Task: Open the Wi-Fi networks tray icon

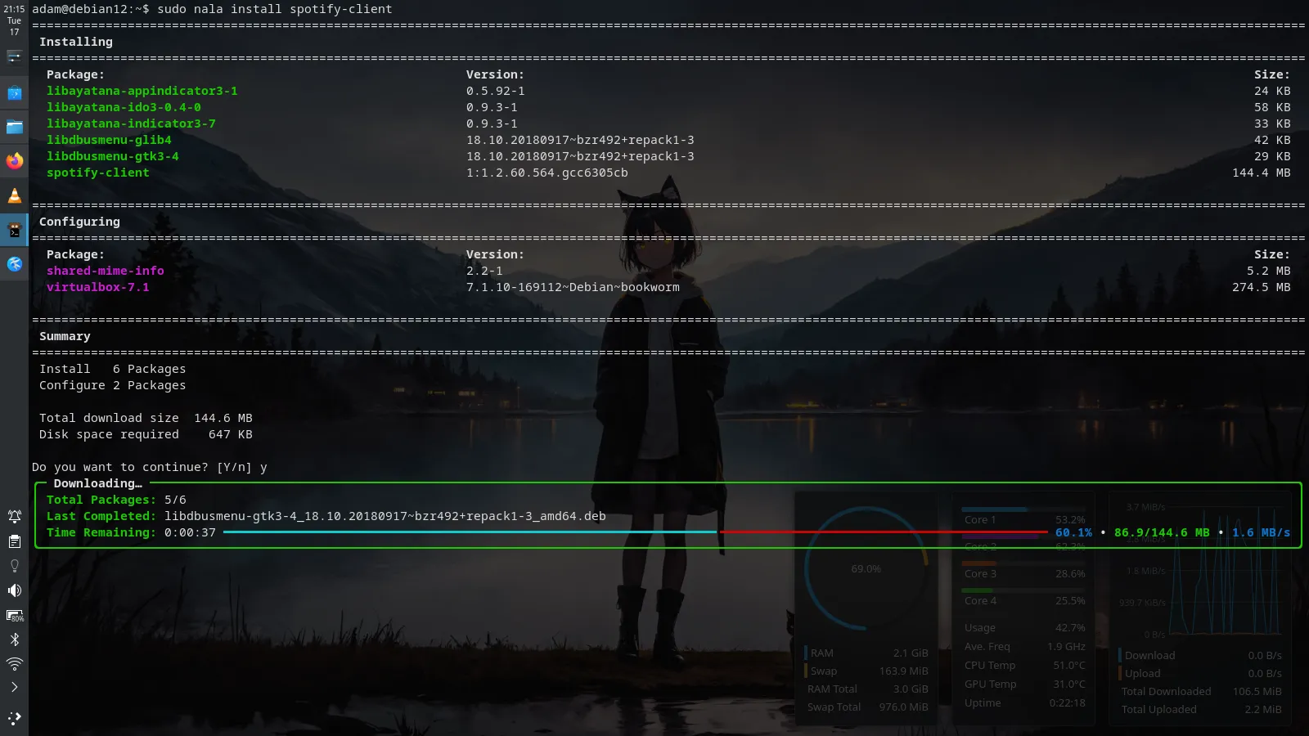Action: coord(14,663)
